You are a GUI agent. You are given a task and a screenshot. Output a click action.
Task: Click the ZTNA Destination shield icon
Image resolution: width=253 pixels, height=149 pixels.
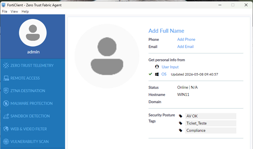(6, 91)
